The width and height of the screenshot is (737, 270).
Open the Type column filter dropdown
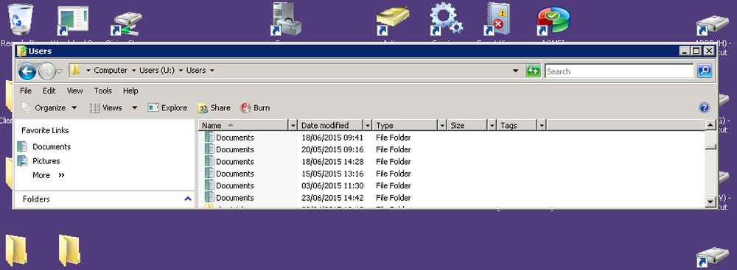(x=442, y=126)
